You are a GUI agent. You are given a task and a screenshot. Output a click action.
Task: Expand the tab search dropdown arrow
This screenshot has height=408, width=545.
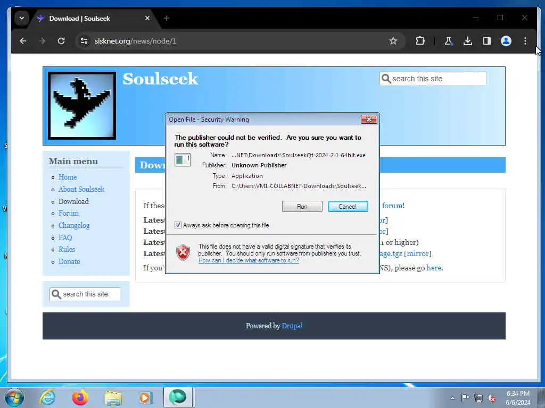click(21, 18)
